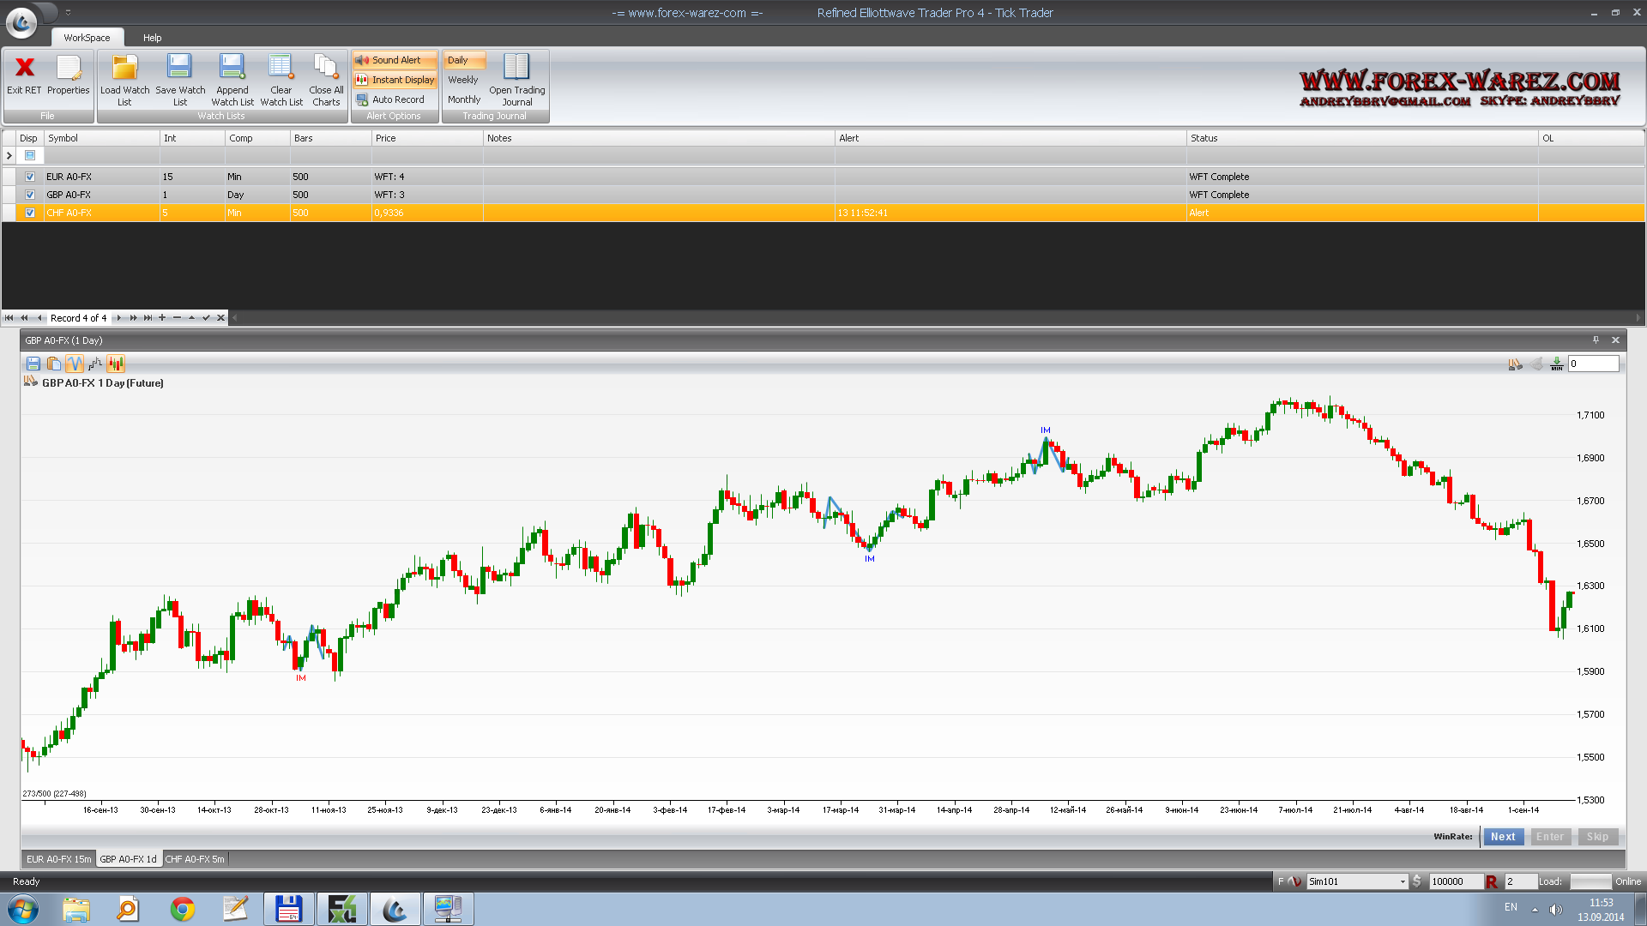Viewport: 1647px width, 926px height.
Task: Select the Weekly journal option
Action: [463, 80]
